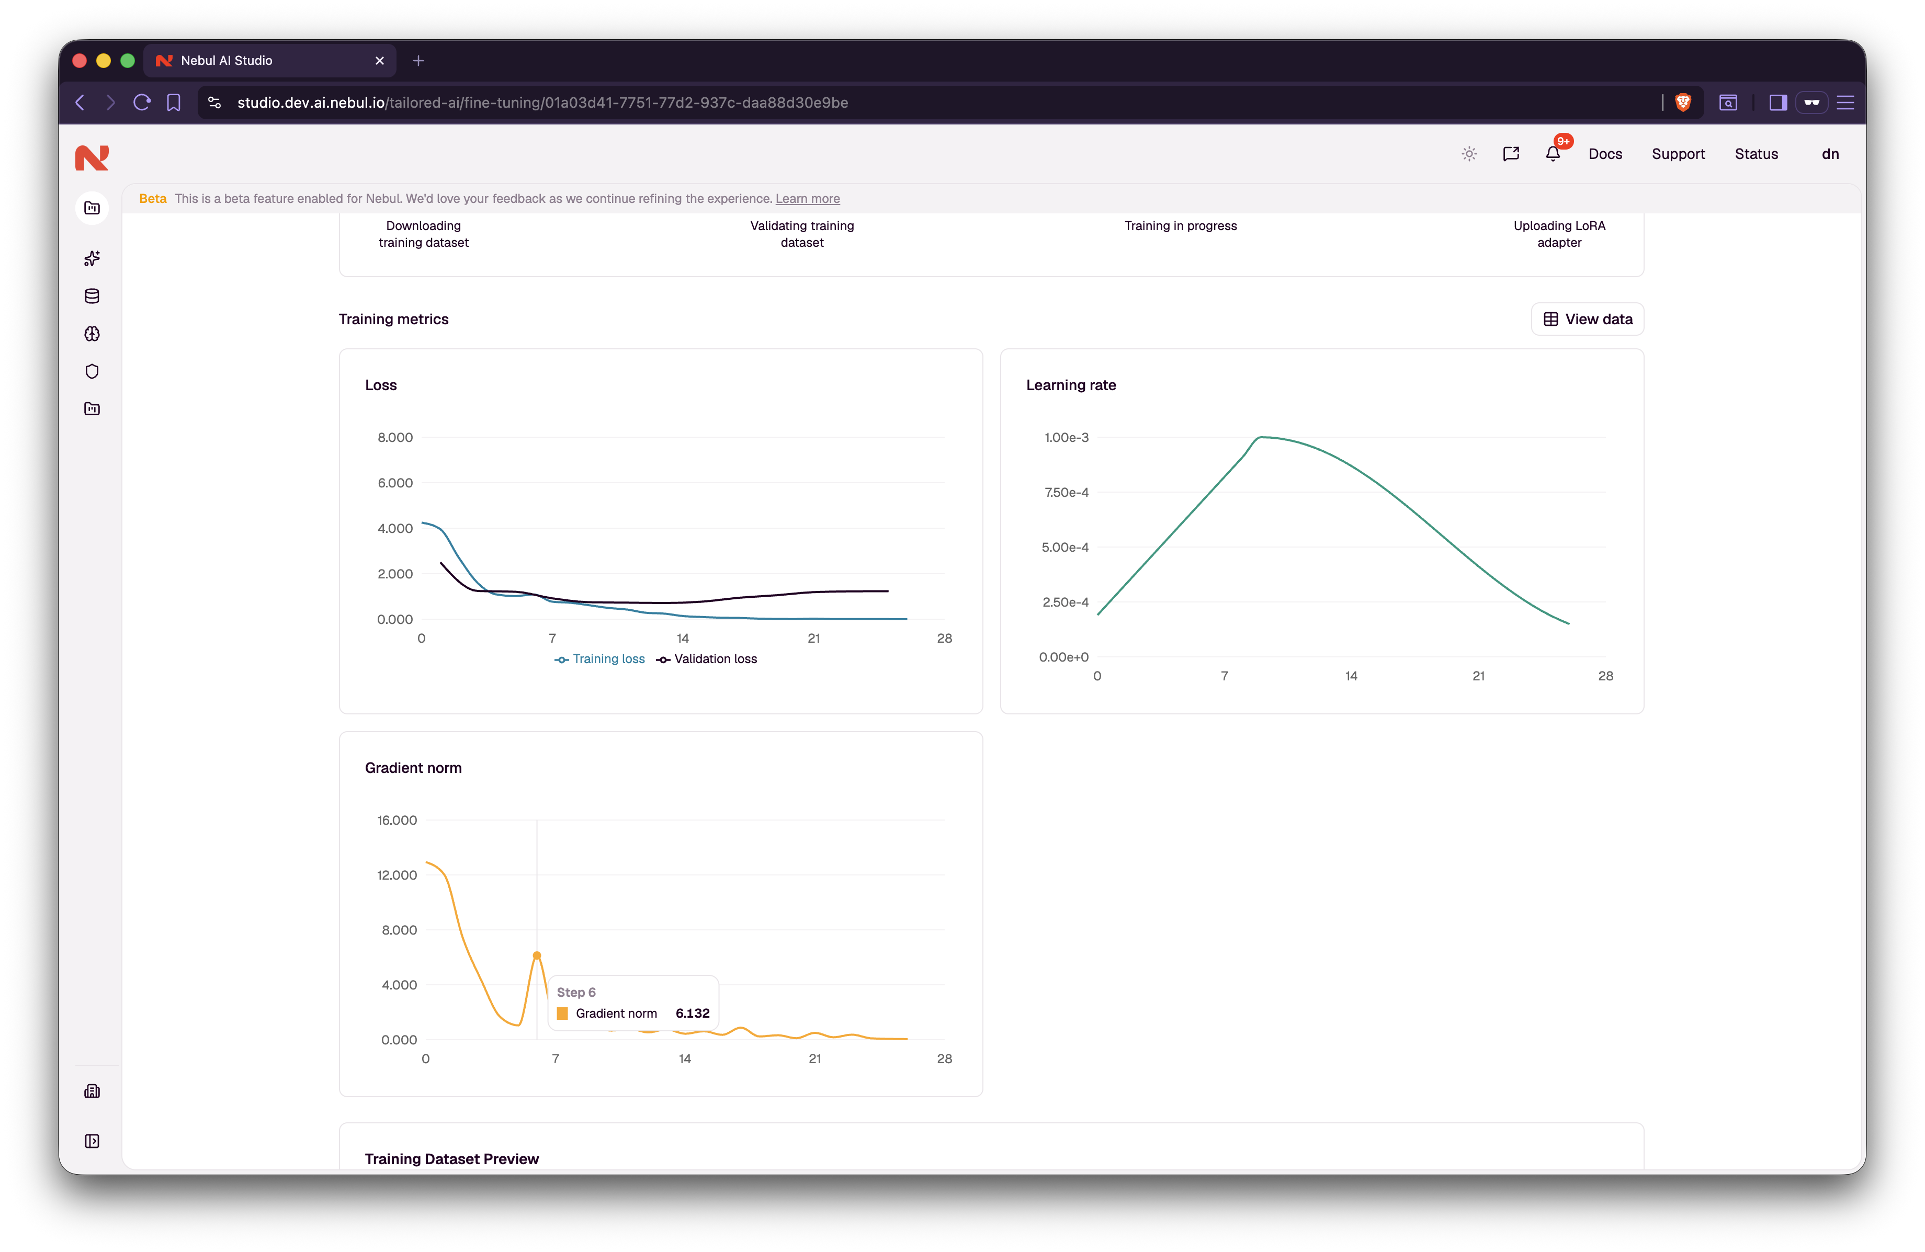Viewport: 1925px width, 1252px height.
Task: Open the dn user menu
Action: [1830, 154]
